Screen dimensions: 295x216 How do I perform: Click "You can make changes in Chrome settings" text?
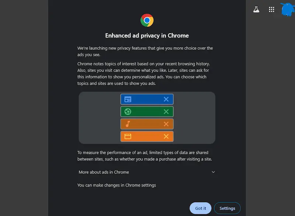(x=117, y=185)
